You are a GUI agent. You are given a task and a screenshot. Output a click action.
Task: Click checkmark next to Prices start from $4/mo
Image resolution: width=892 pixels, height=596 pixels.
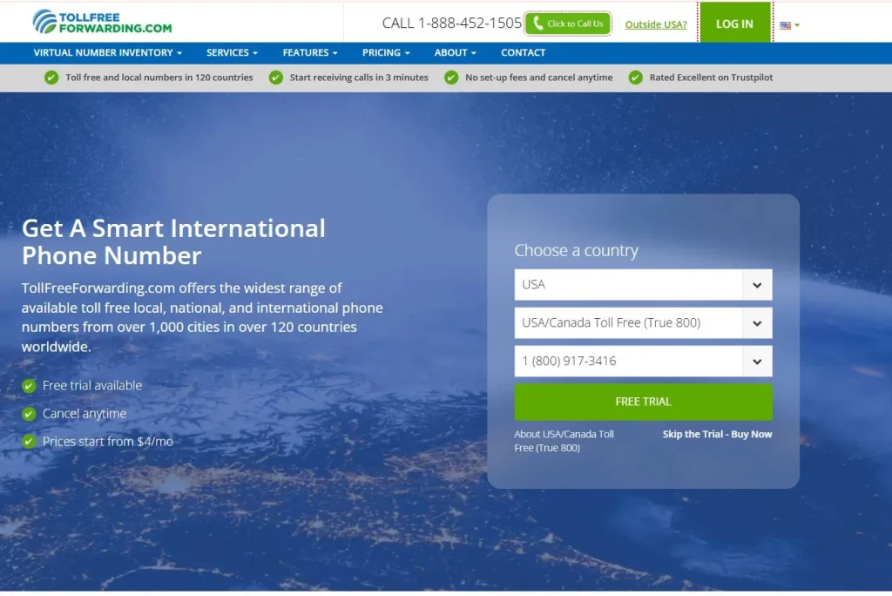pos(29,441)
